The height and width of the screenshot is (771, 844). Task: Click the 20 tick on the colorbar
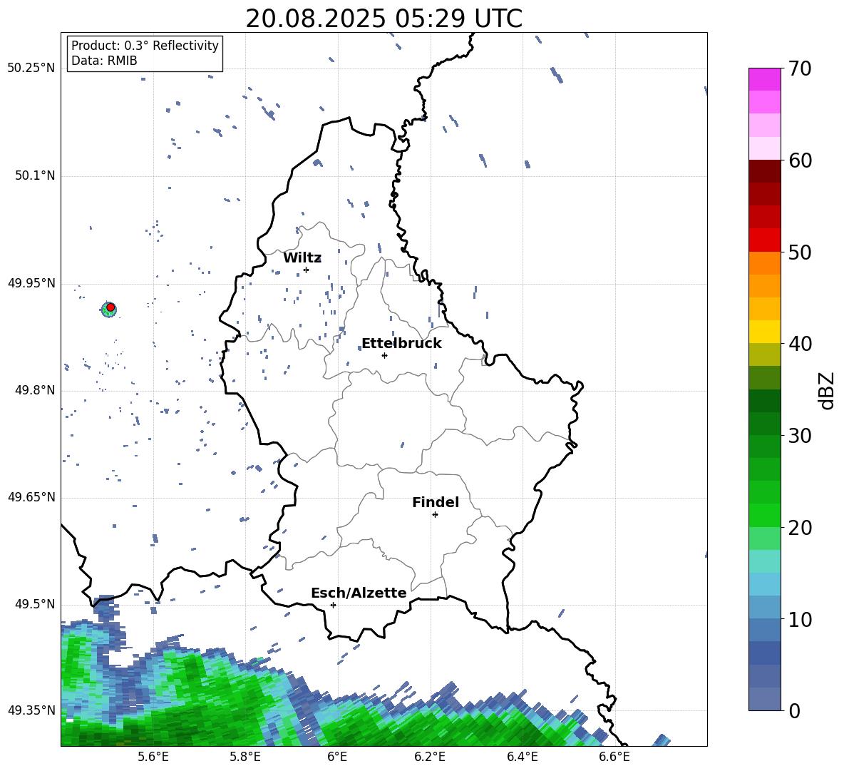[800, 527]
